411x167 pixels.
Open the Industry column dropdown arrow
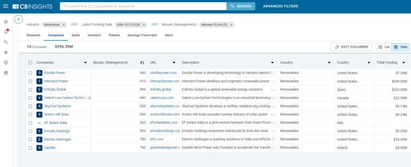point(329,63)
